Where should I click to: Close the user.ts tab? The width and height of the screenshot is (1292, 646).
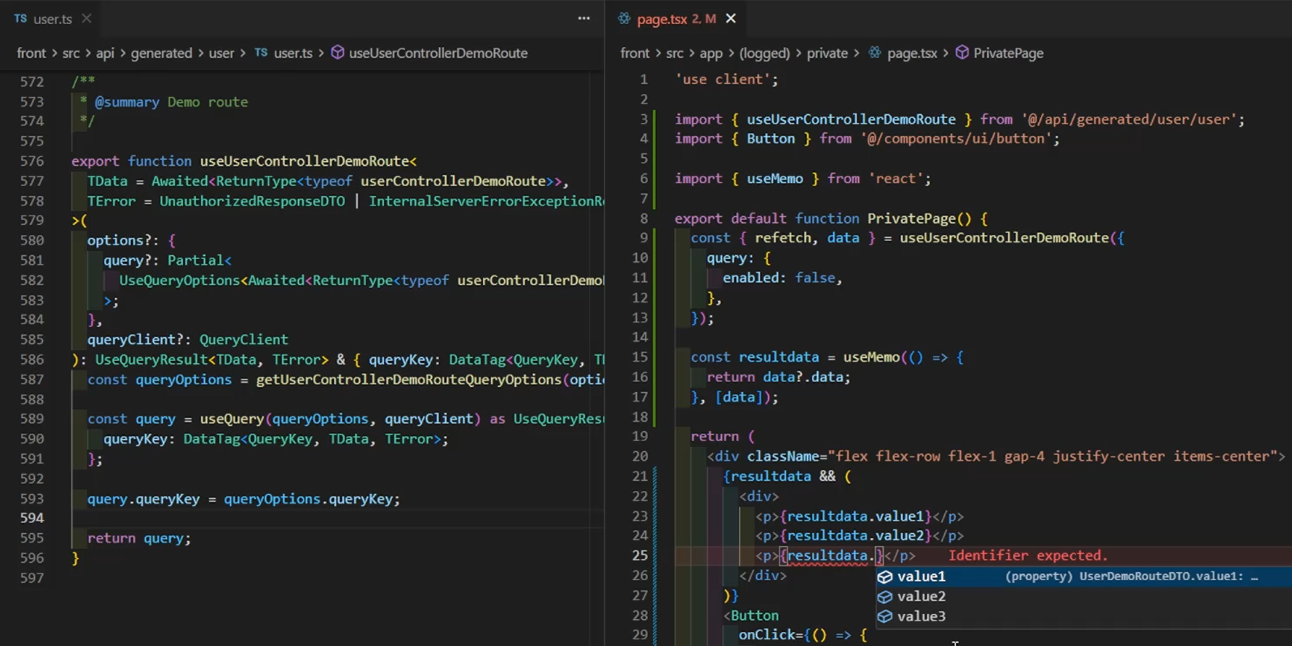(86, 19)
